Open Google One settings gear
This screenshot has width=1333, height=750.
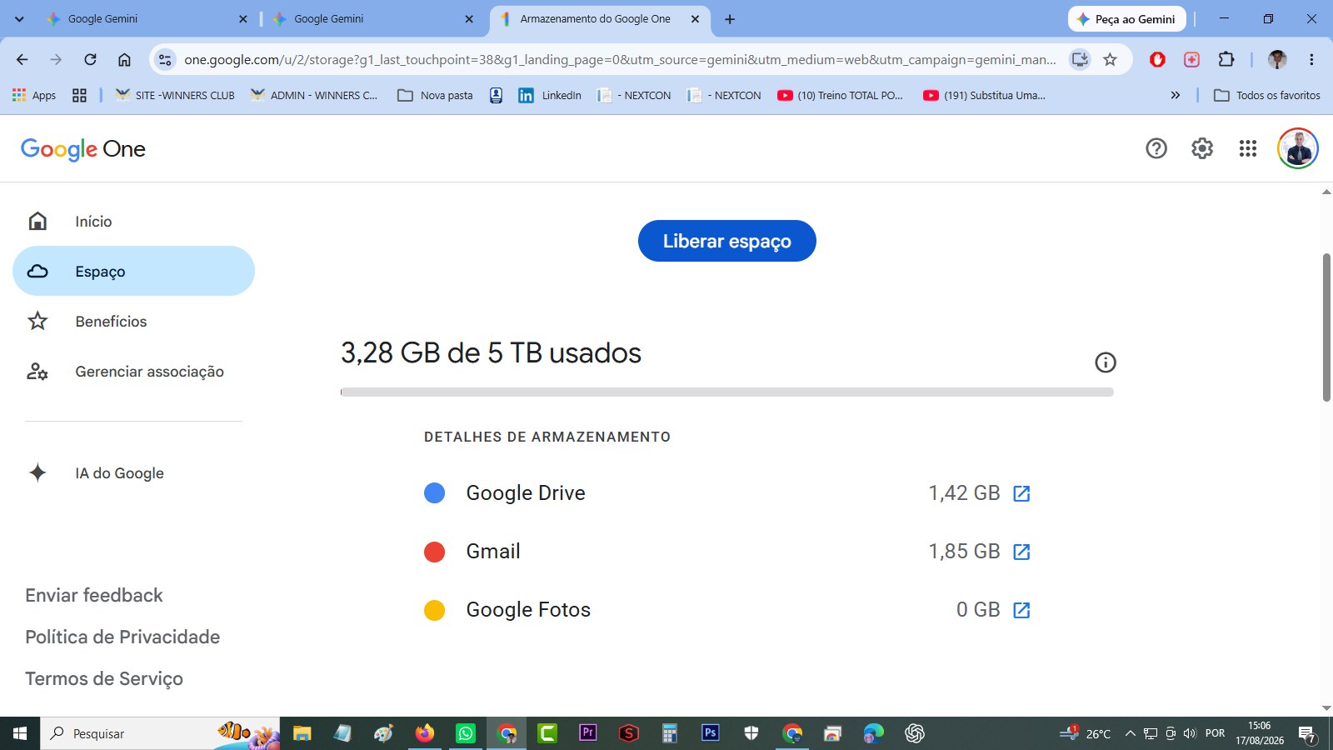click(1202, 148)
